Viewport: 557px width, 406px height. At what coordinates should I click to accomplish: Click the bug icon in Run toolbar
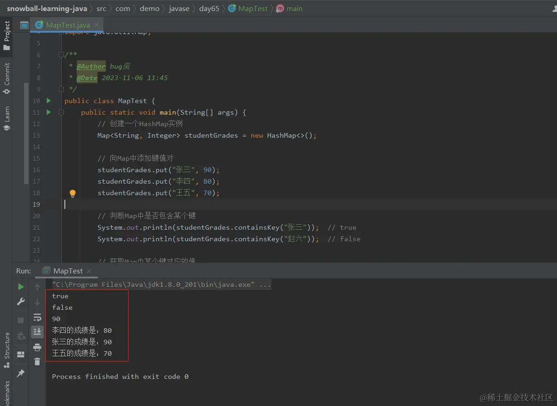(x=21, y=336)
